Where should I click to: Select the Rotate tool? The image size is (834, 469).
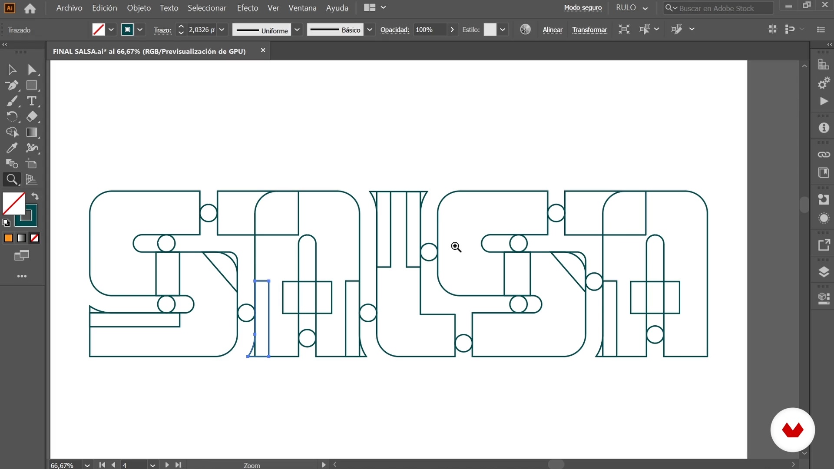(12, 117)
